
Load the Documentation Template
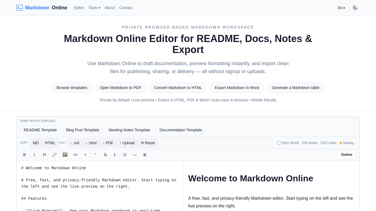click(181, 130)
